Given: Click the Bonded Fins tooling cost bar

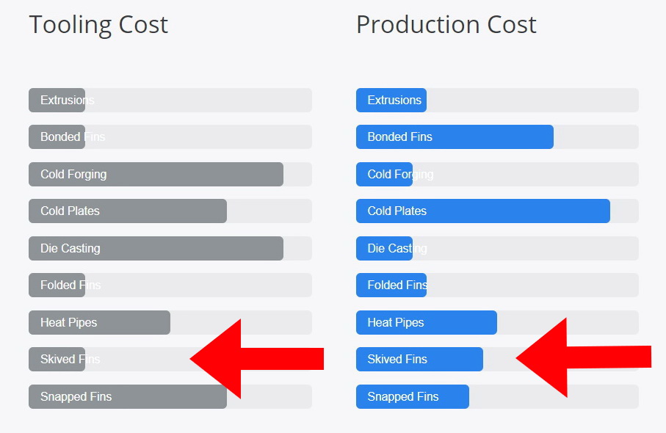Looking at the screenshot, I should (170, 137).
